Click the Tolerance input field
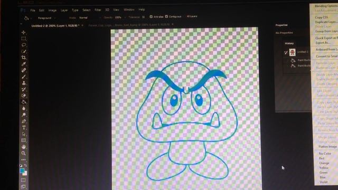Viewport: 338px width, 190px height. click(x=144, y=17)
